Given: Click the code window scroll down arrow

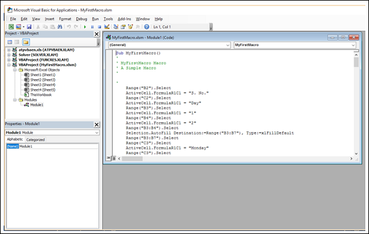Looking at the screenshot, I should [356, 154].
